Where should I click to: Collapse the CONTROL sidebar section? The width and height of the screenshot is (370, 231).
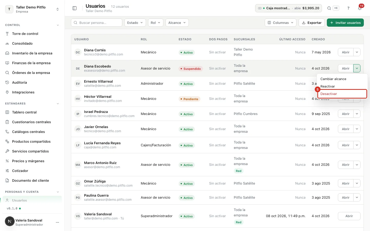(58, 25)
